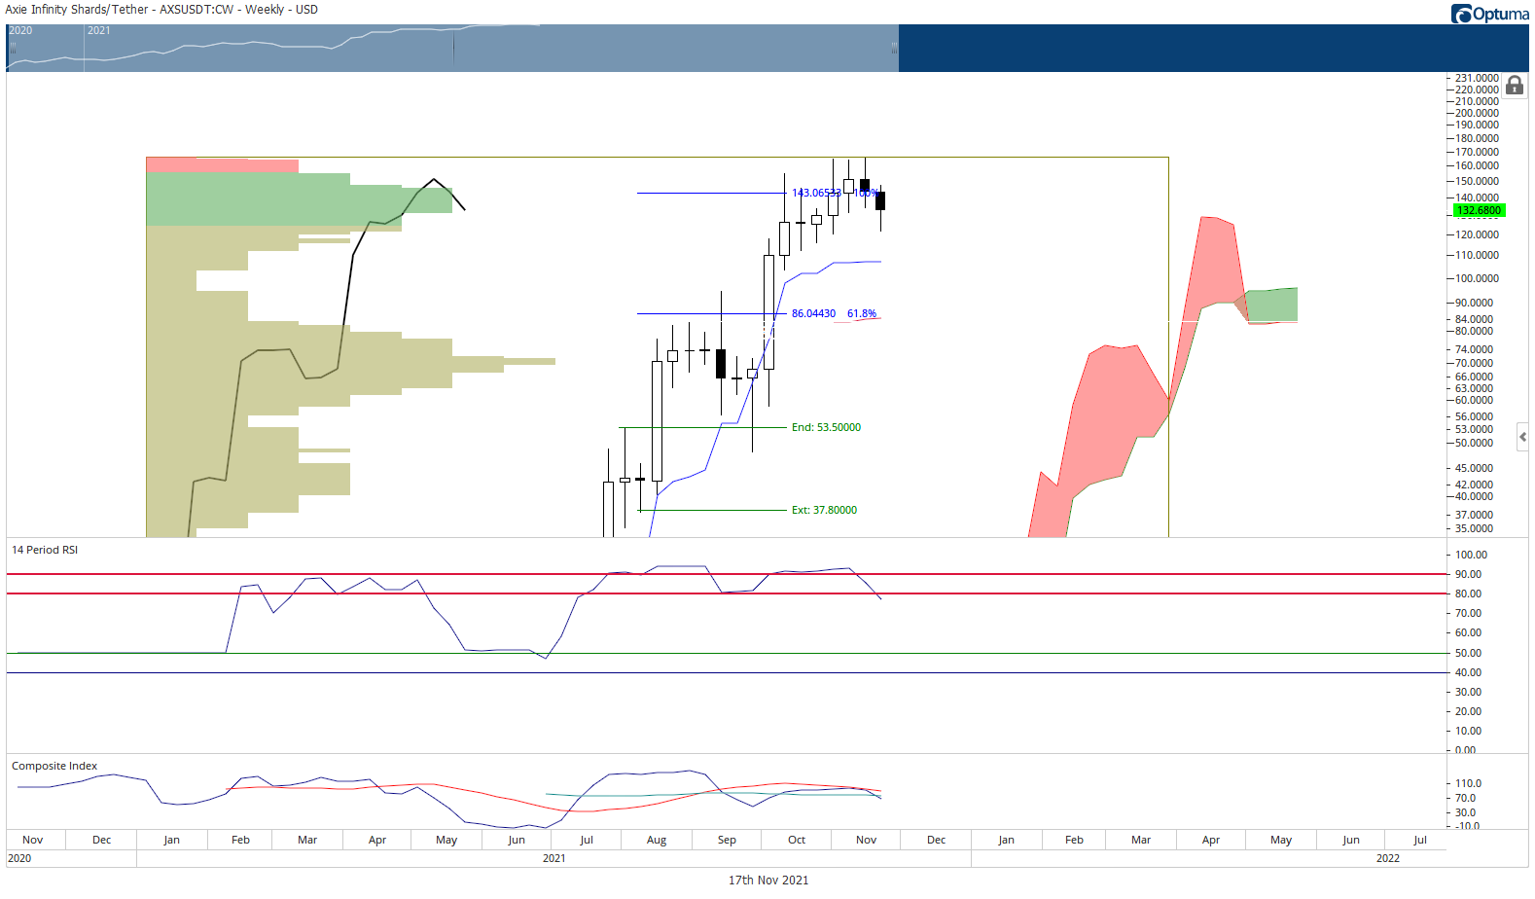The width and height of the screenshot is (1535, 899).
Task: Click the End: 53.50000 label
Action: (826, 427)
